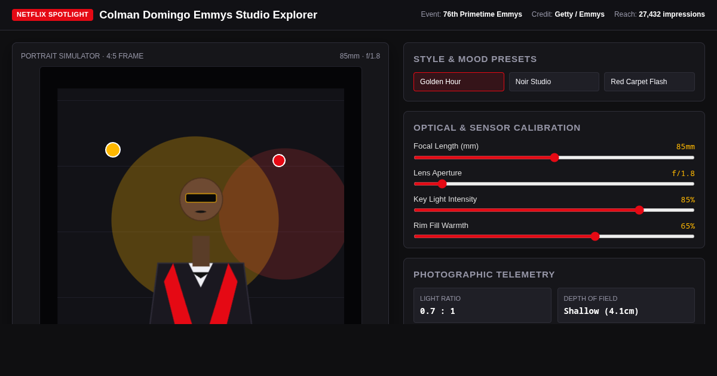The height and width of the screenshot is (376, 717).
Task: Adjust the Lens Aperture slider
Action: (554, 184)
